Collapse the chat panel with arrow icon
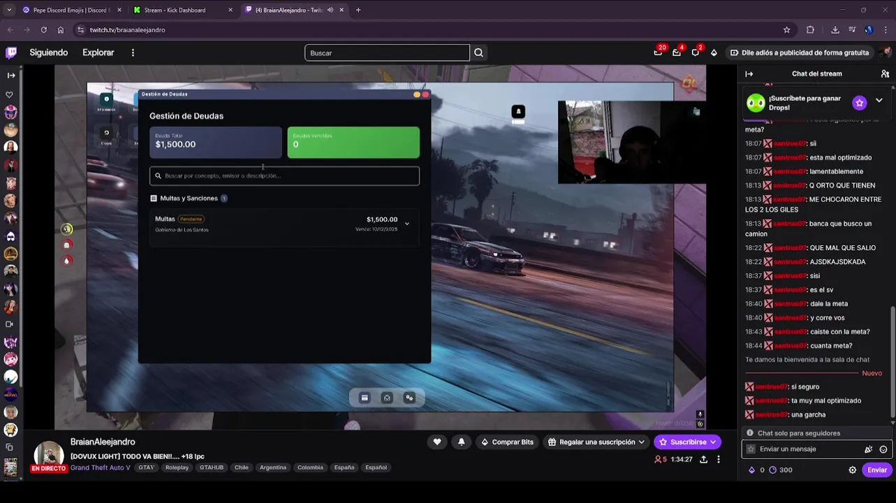896x503 pixels. 749,73
